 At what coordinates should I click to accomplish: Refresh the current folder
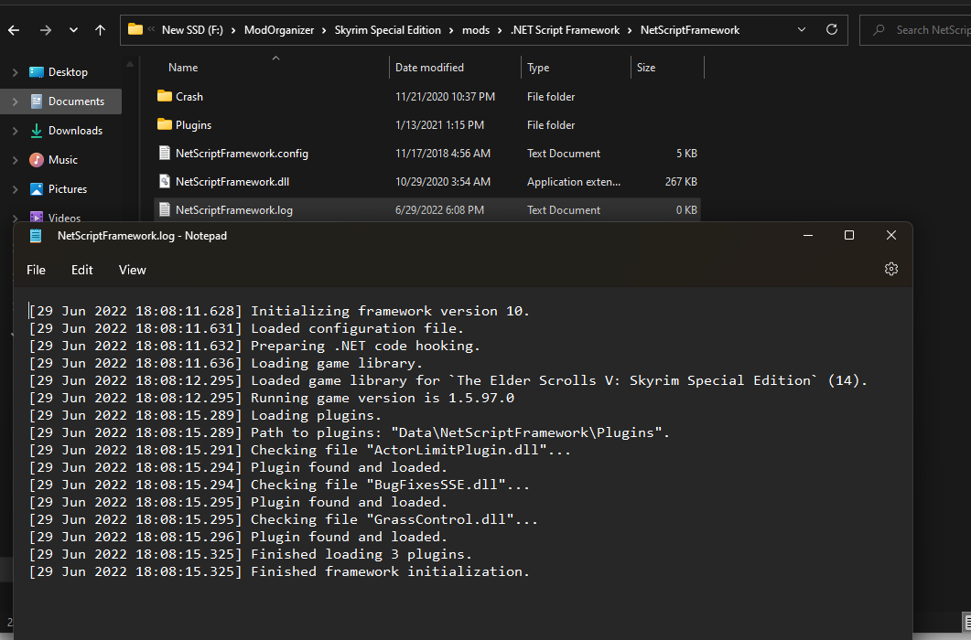[832, 29]
